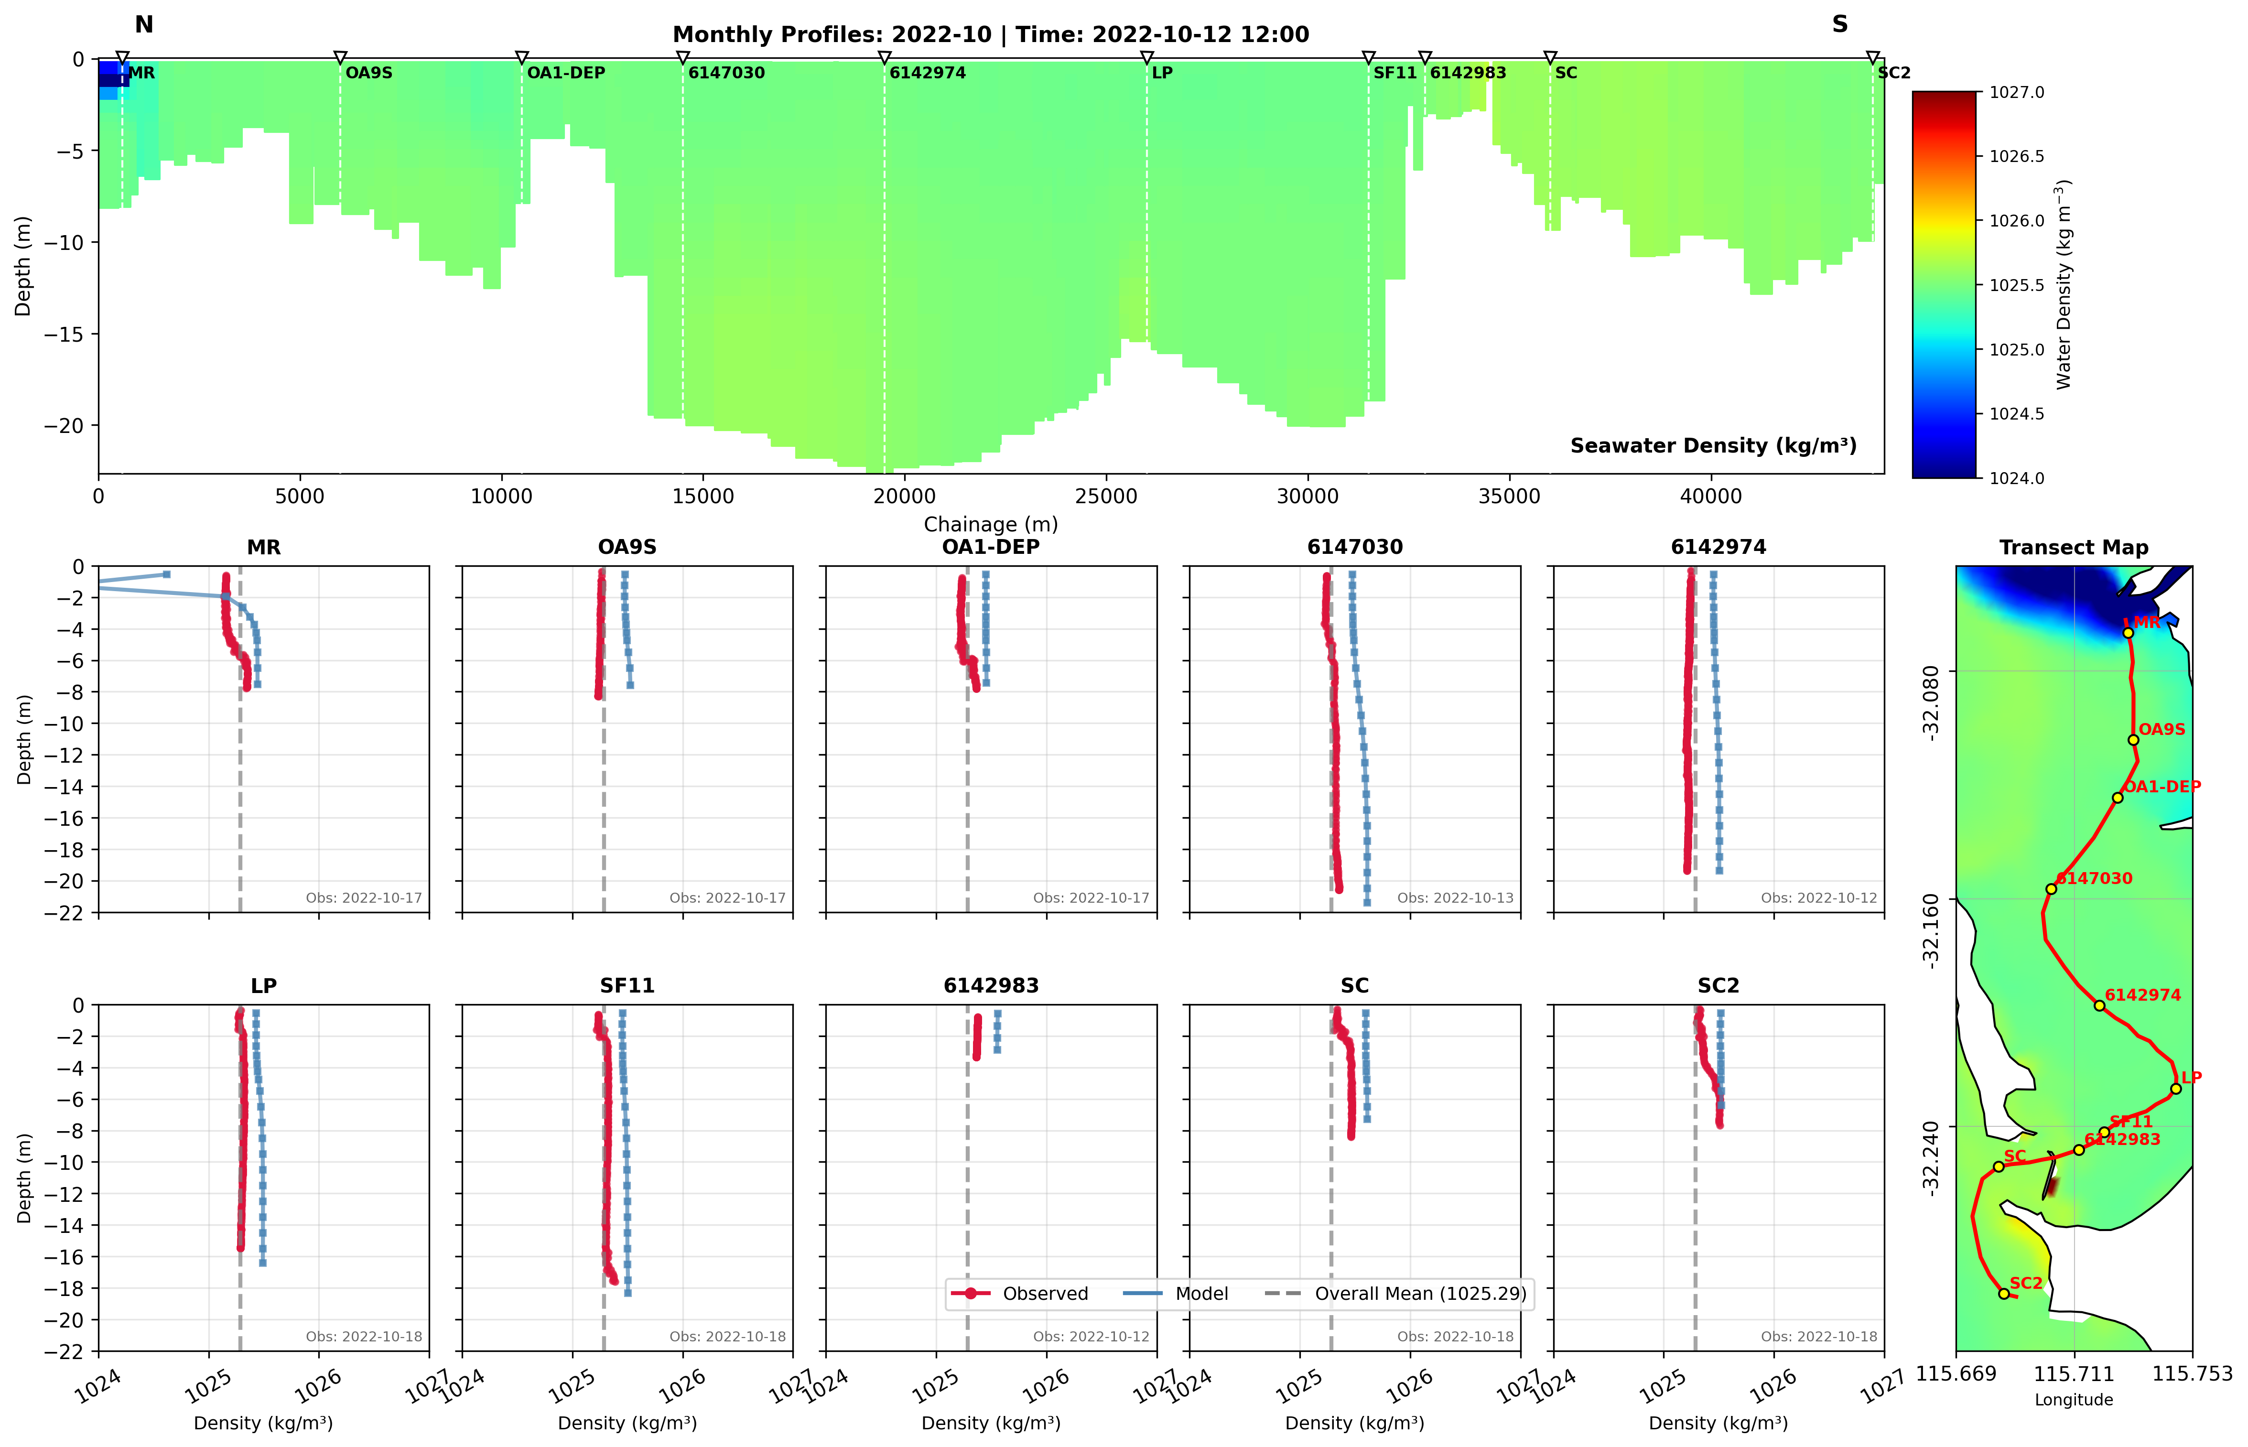Click the water density colorbar
Viewport: 2248px width, 1447px height.
click(1944, 284)
